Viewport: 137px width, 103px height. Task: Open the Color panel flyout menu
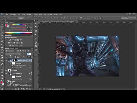tap(33, 22)
